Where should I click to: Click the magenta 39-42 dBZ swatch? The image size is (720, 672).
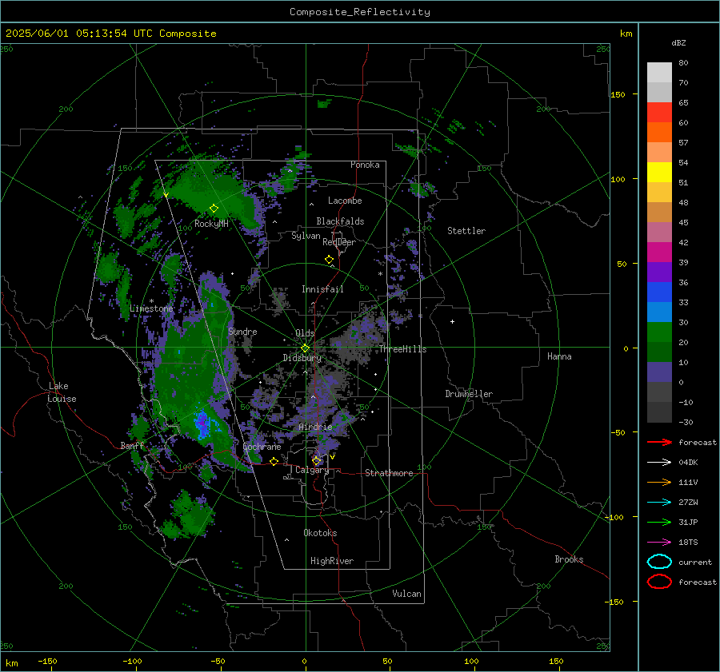(659, 252)
